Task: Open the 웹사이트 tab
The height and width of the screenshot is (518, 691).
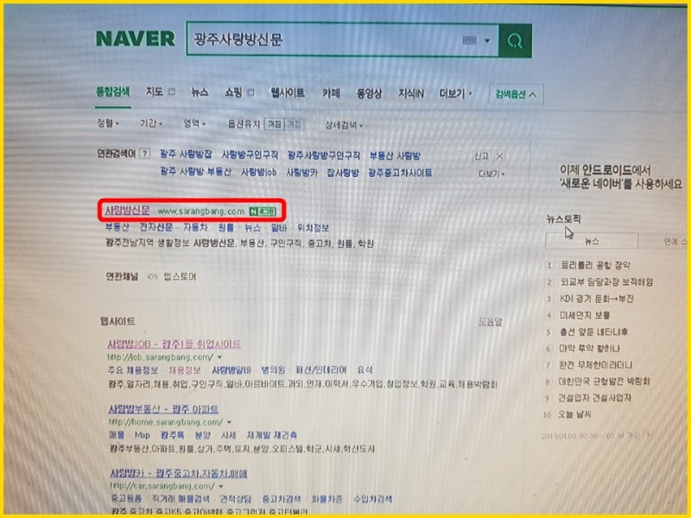Action: coord(288,93)
